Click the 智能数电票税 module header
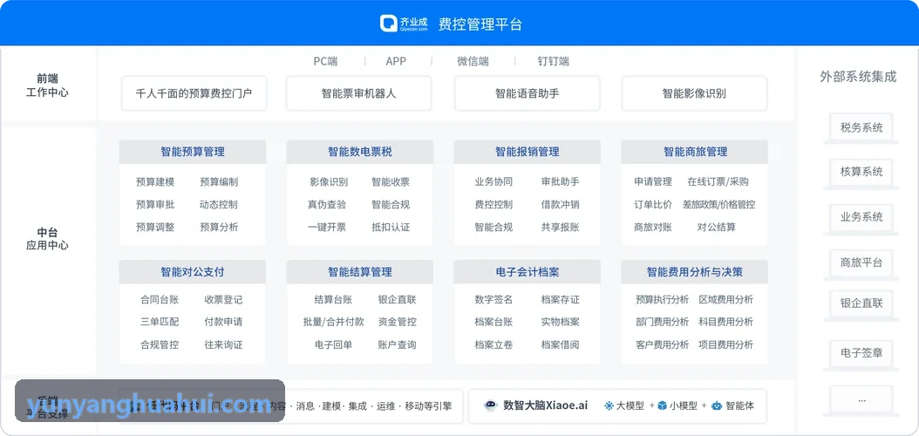The width and height of the screenshot is (919, 436). coord(359,152)
